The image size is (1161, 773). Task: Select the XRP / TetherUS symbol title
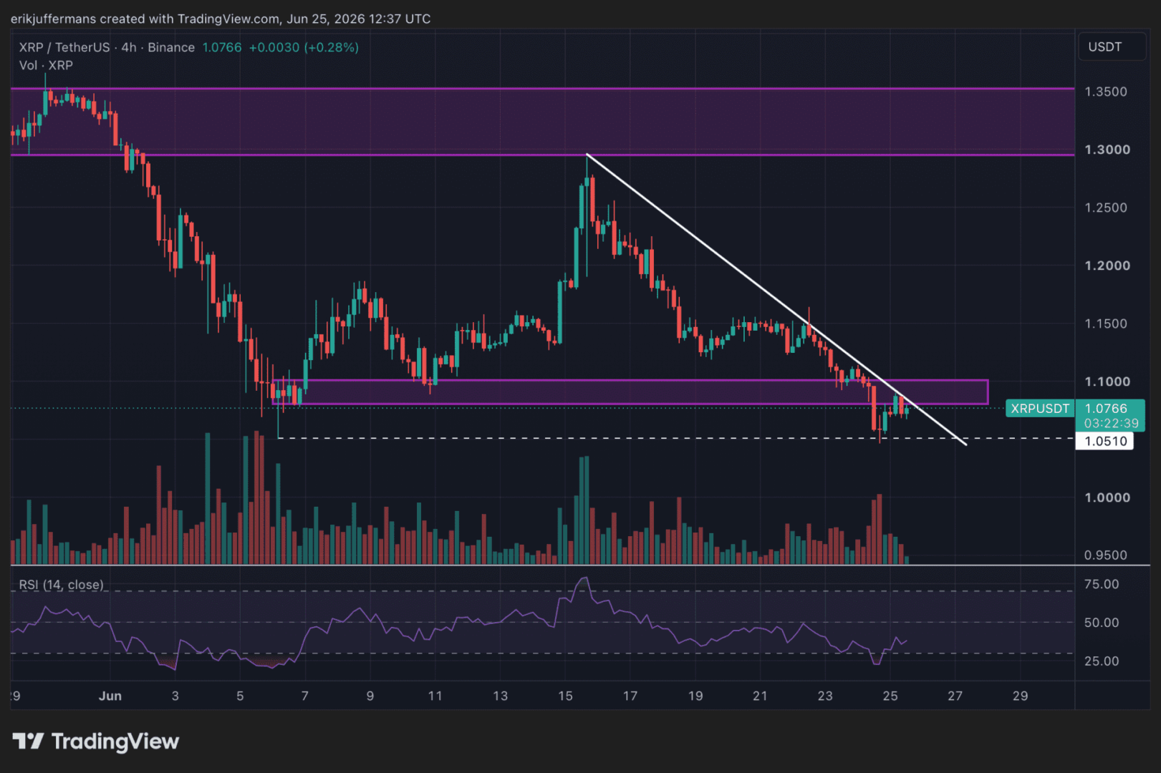[x=64, y=47]
